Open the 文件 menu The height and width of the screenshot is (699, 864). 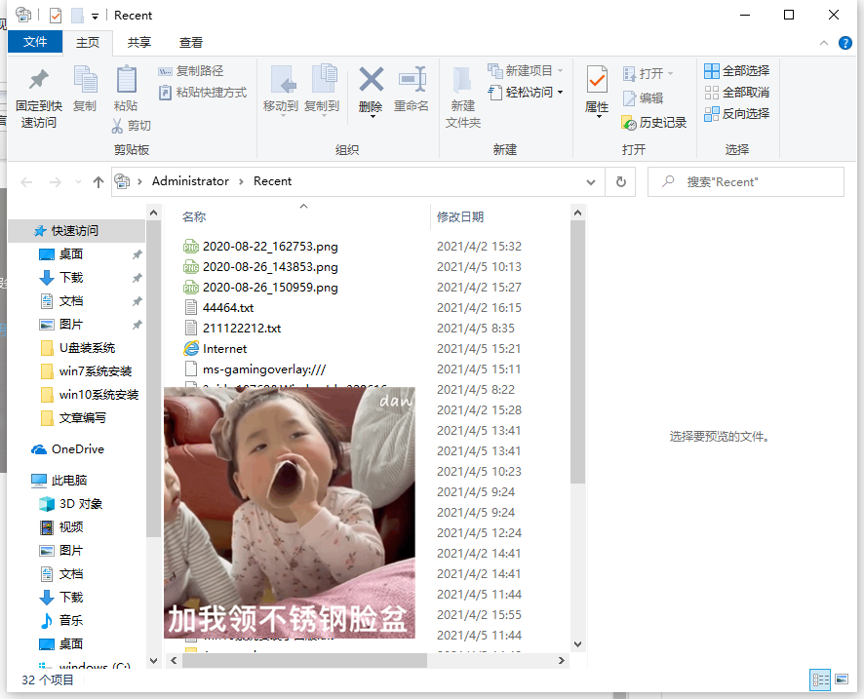click(35, 42)
